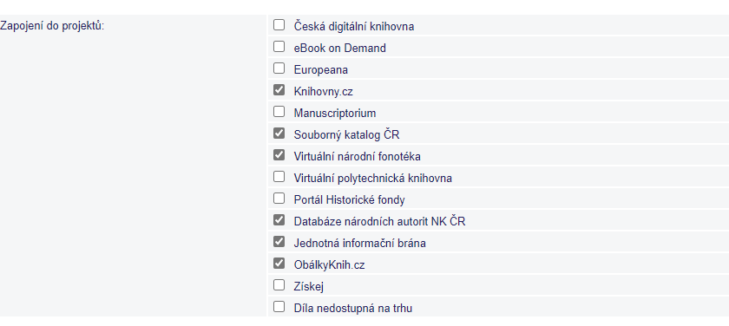Check the Česká digitální knihovna checkbox
This screenshot has height=326, width=729.
279,25
